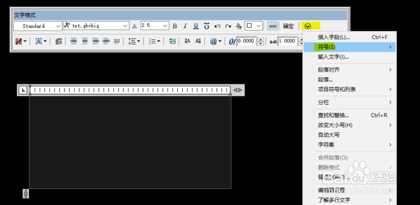The image size is (420, 205).
Task: Open the 了解多行文字 submenu
Action: coord(349,200)
